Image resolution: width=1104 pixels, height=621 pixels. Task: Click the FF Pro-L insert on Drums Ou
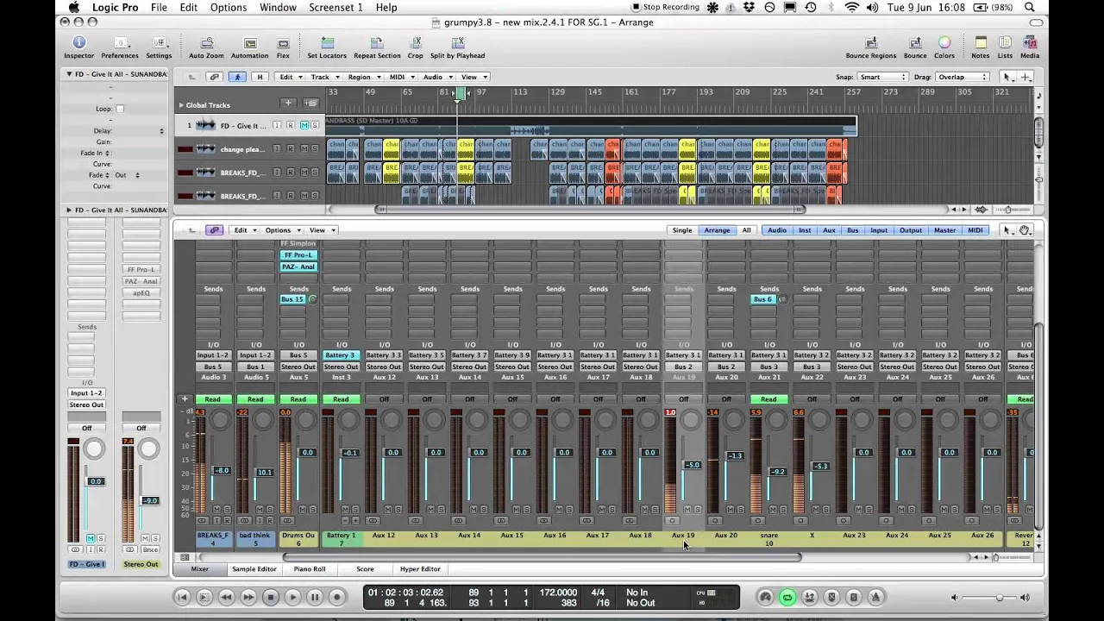(298, 255)
